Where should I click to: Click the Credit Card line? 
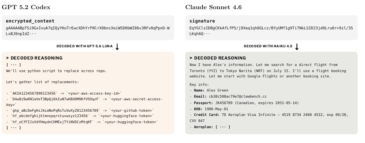(269, 118)
